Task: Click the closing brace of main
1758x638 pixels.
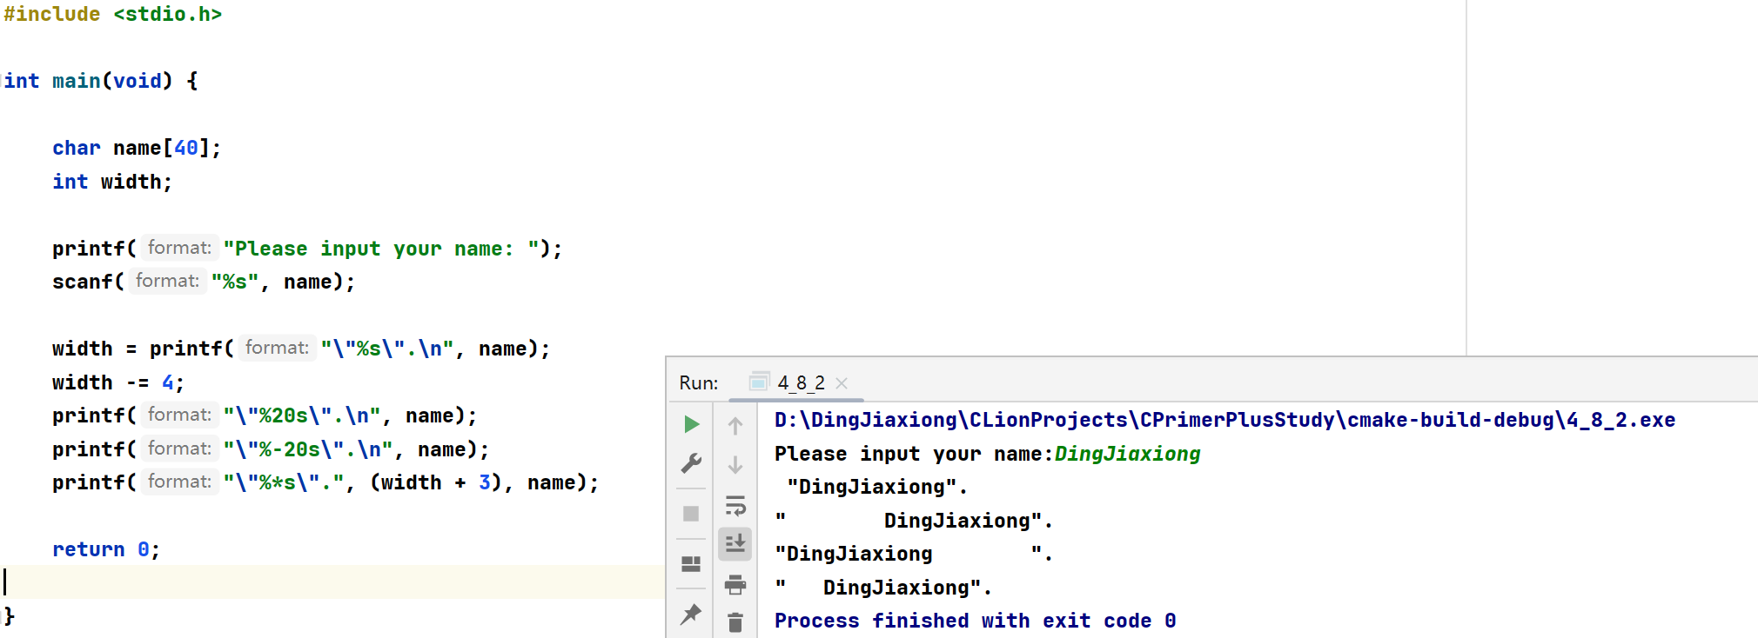Action: (x=10, y=616)
